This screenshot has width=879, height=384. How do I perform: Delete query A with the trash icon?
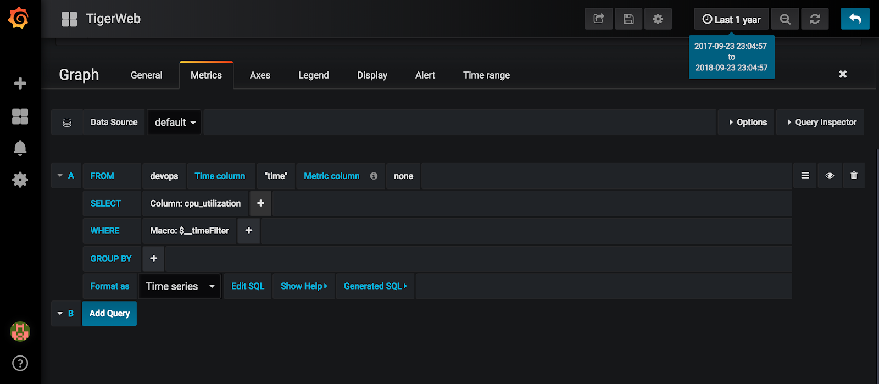coord(854,176)
